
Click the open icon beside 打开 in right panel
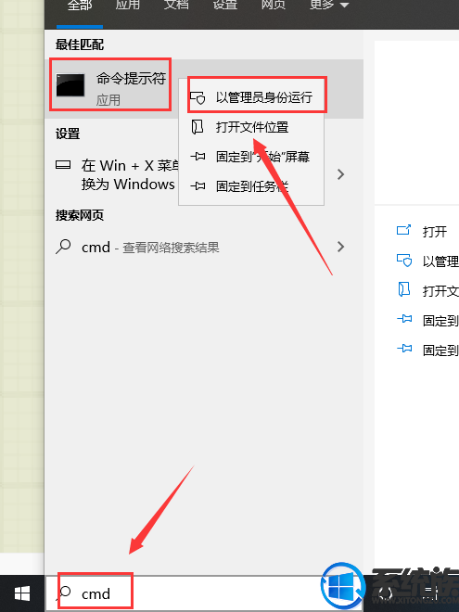click(x=403, y=230)
